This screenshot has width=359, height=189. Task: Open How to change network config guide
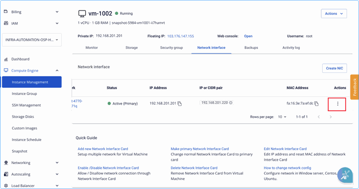click(287, 168)
